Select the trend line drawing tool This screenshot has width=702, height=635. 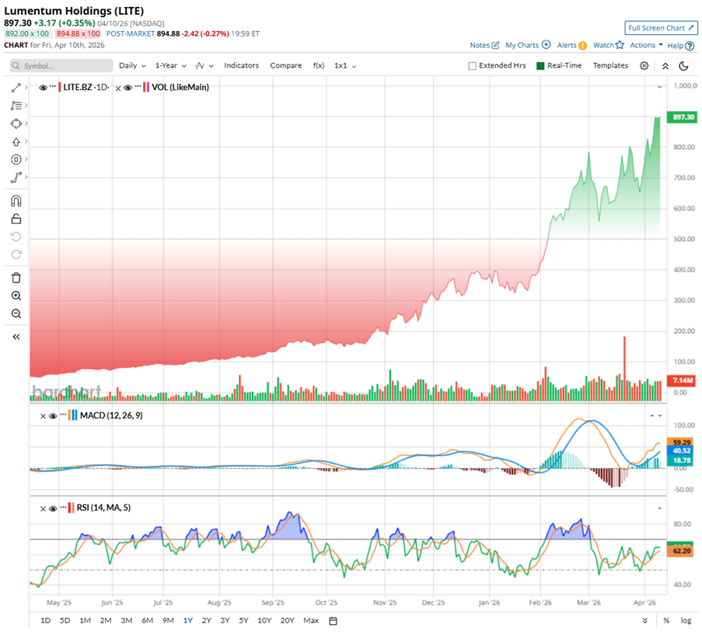16,88
